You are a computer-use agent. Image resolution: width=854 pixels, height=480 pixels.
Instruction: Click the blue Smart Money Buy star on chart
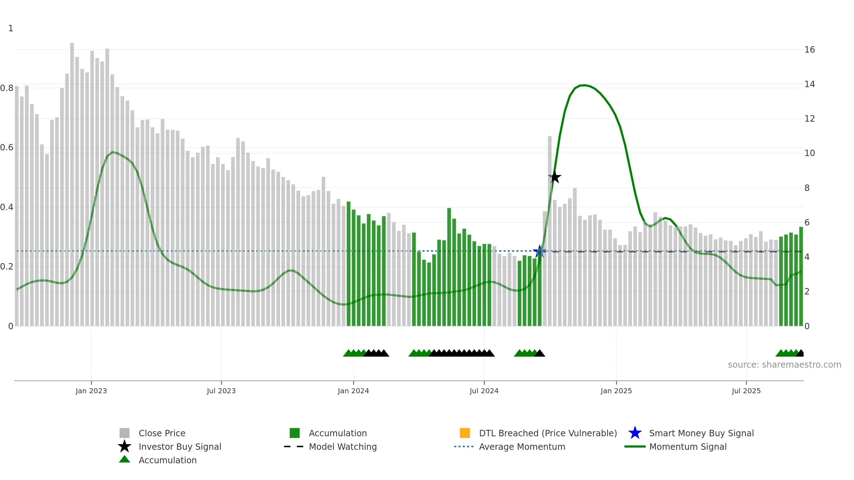pyautogui.click(x=539, y=251)
